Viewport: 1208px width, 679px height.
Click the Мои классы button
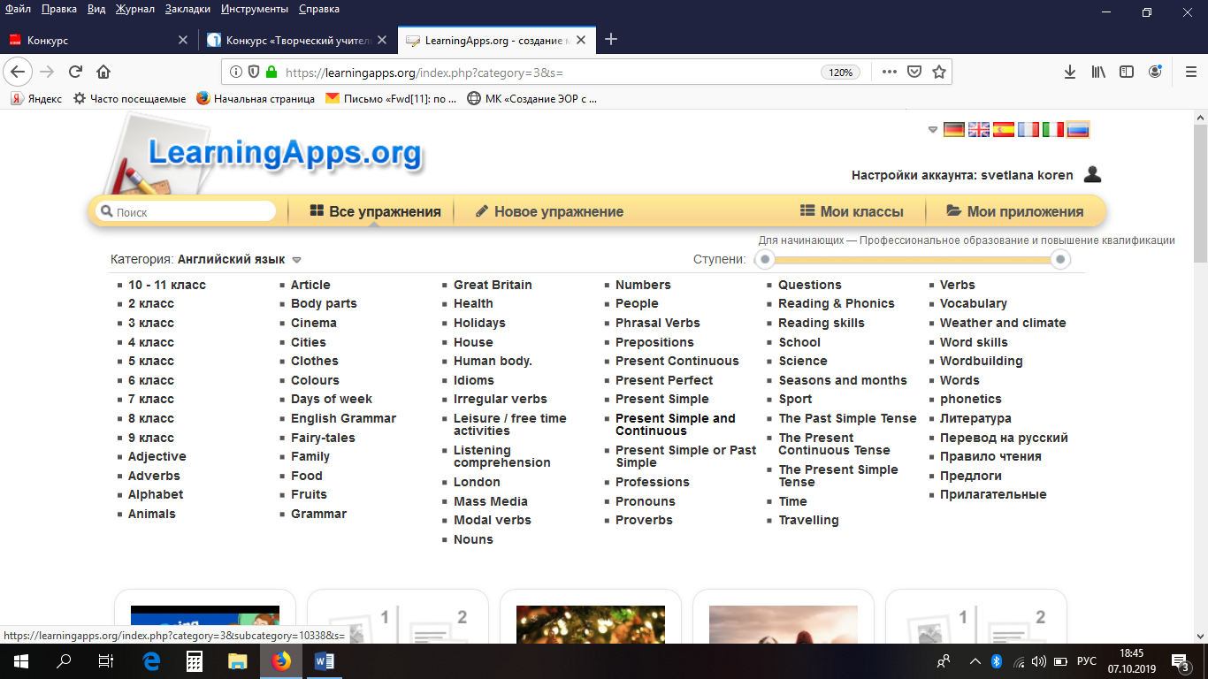852,211
